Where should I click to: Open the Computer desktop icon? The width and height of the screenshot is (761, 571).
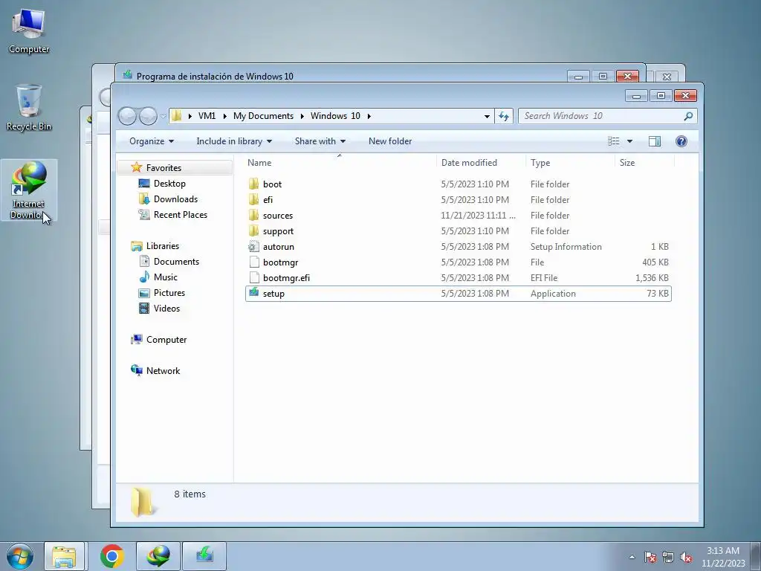point(29,31)
